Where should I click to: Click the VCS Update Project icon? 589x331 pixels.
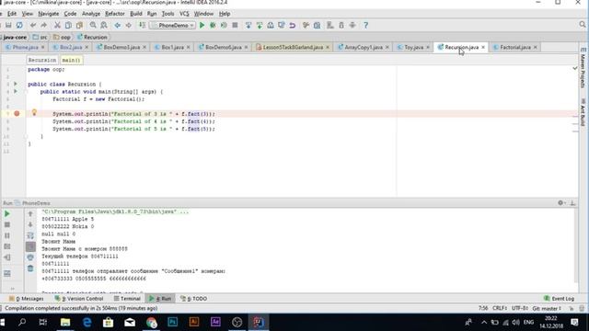pyautogui.click(x=248, y=25)
